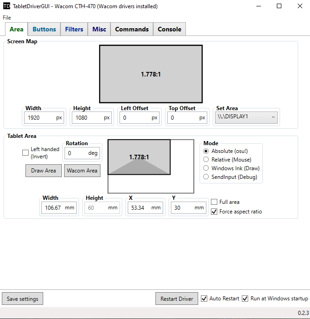Click the Tablet Area Height field
The image size is (310, 319).
click(x=102, y=208)
